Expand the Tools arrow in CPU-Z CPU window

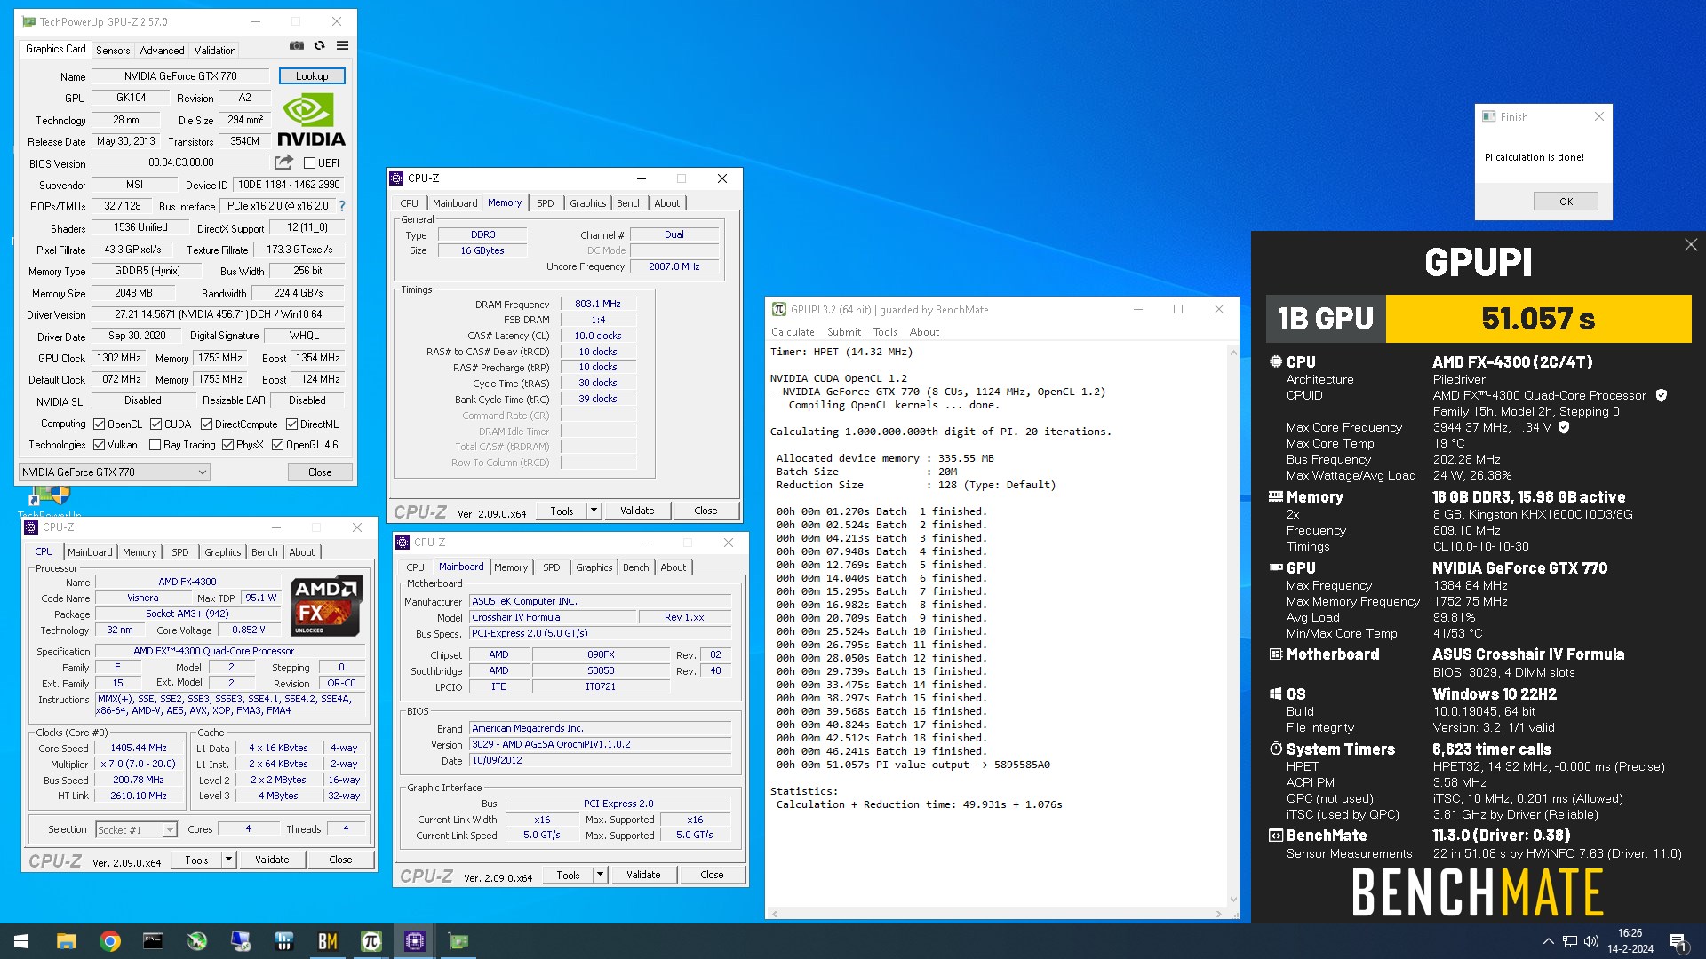pyautogui.click(x=228, y=860)
